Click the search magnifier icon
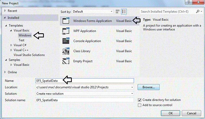205x119 pixels. point(198,11)
